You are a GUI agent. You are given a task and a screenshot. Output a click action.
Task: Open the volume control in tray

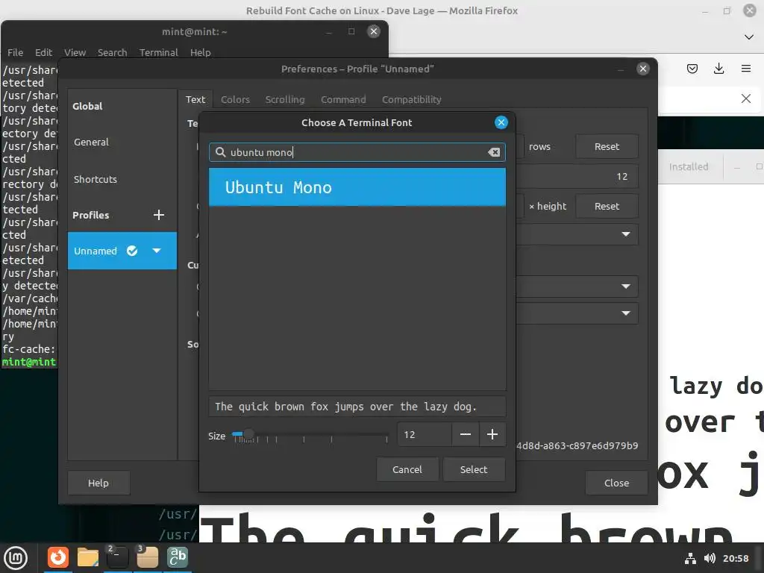pos(710,558)
